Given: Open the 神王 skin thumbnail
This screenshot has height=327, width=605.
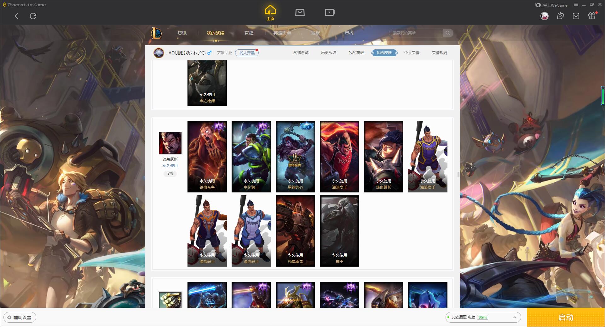Looking at the screenshot, I should 339,231.
